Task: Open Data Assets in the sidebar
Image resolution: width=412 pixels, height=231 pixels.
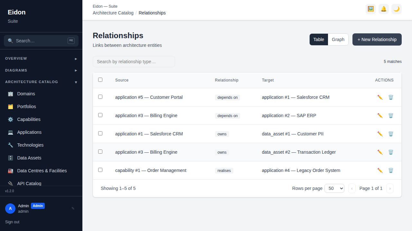Action: coord(41,158)
